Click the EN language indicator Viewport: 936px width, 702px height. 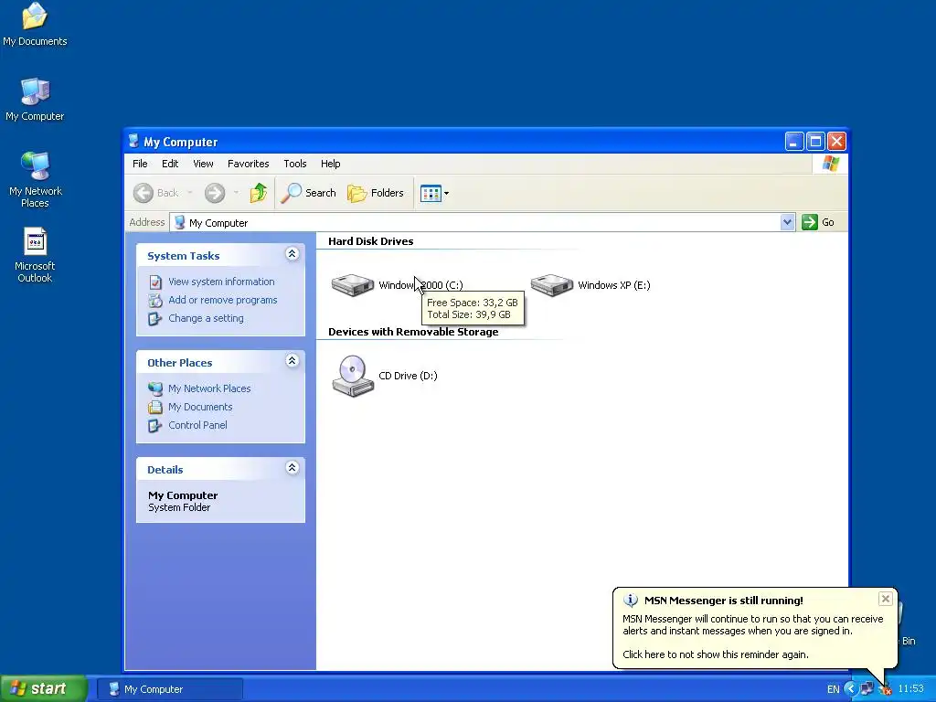coord(834,689)
